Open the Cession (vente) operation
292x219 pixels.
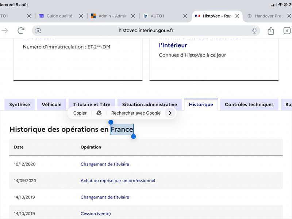point(96,214)
